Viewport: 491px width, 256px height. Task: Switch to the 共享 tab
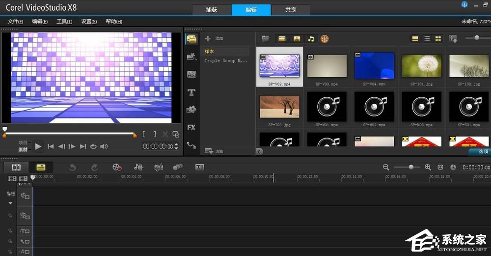tap(291, 10)
